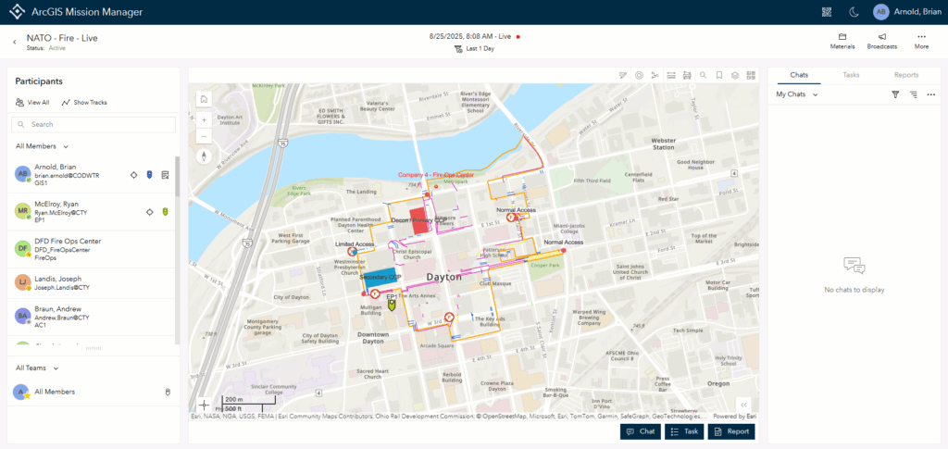The image size is (948, 449).
Task: Open the measure tool on map toolbar
Action: (x=671, y=76)
